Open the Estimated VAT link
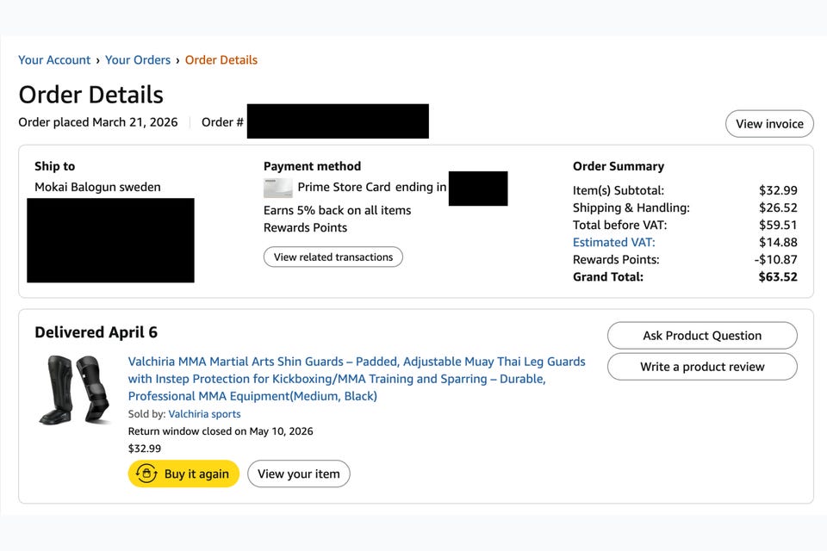The width and height of the screenshot is (827, 551). click(x=614, y=243)
